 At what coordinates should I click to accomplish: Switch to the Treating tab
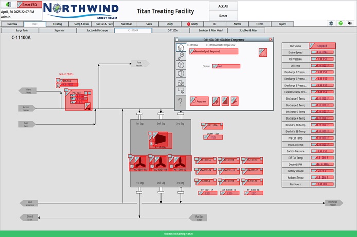[x=57, y=24]
